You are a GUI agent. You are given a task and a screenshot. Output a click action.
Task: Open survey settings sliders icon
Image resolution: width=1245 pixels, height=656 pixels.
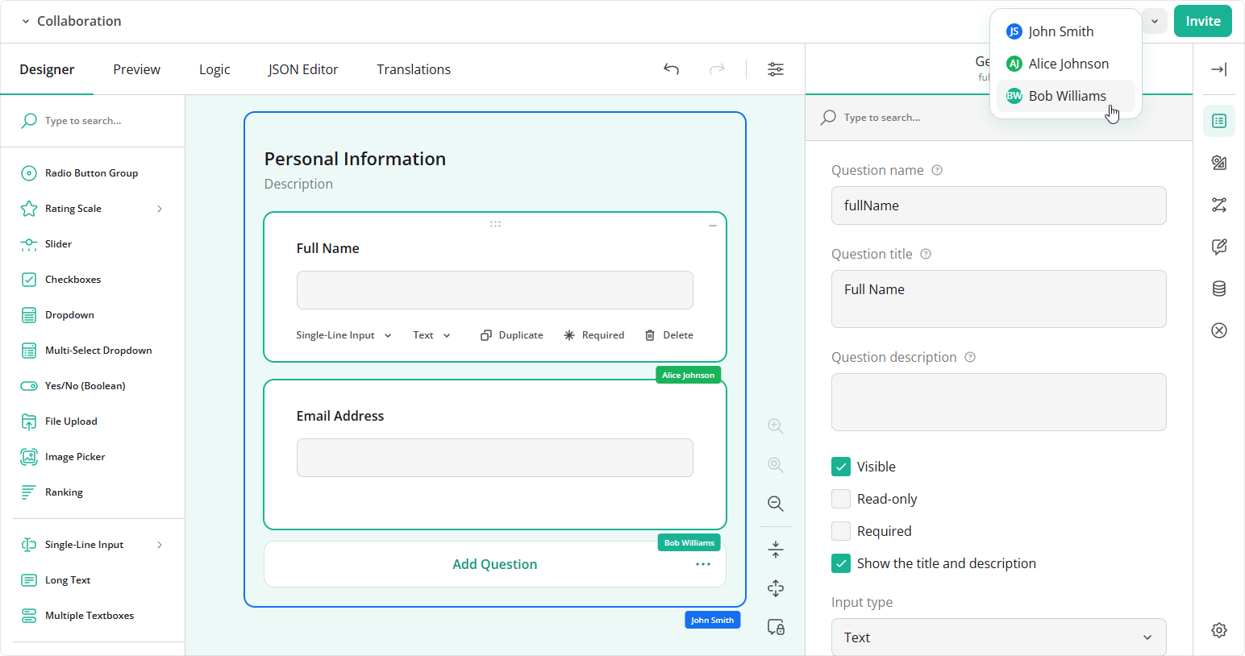776,69
